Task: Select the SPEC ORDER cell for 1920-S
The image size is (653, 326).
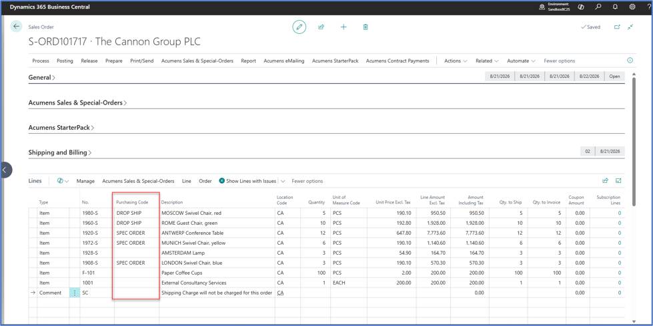Action: click(x=137, y=233)
